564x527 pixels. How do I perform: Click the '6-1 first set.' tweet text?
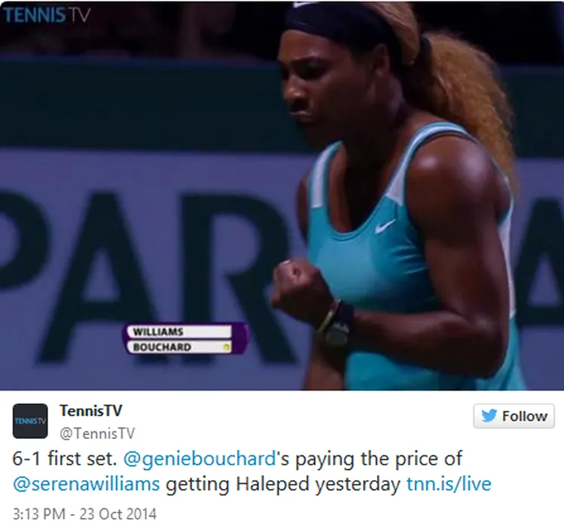(x=65, y=458)
